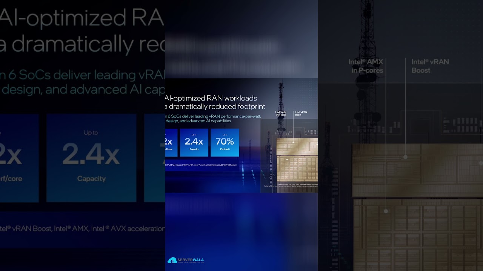
Task: Click the 'vRAN performance-per-watt' subtitle line
Action: (213, 116)
